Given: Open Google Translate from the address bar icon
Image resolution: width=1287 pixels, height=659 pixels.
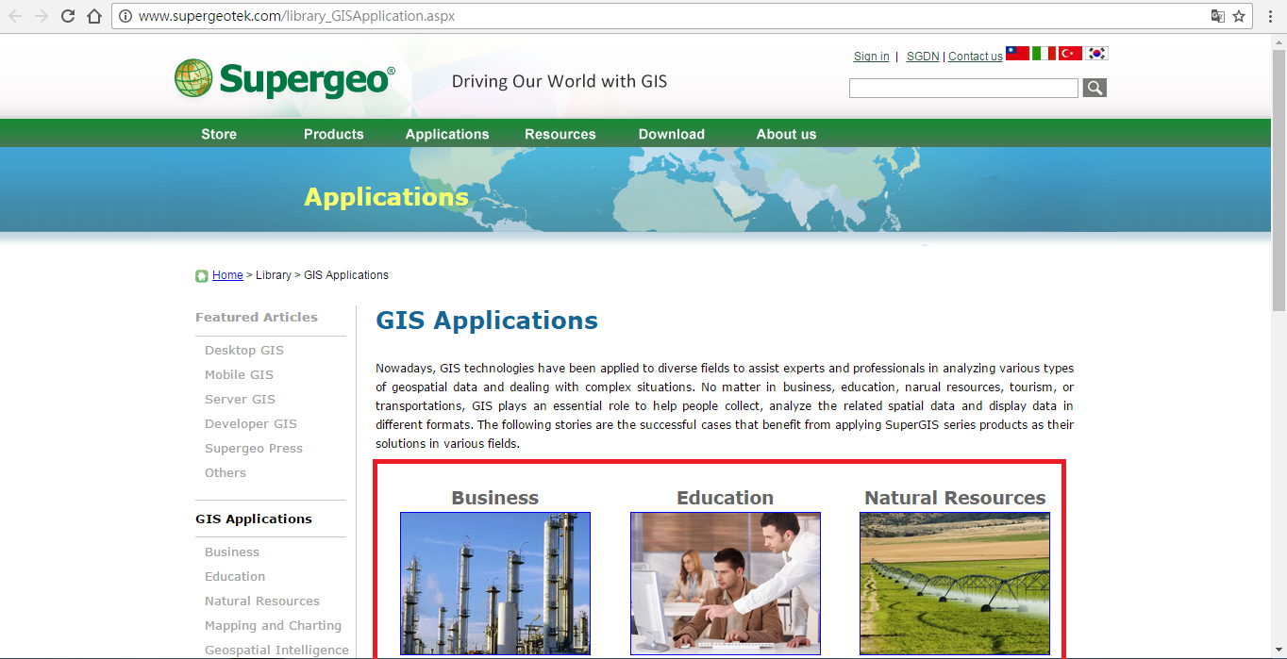Looking at the screenshot, I should click(1217, 16).
